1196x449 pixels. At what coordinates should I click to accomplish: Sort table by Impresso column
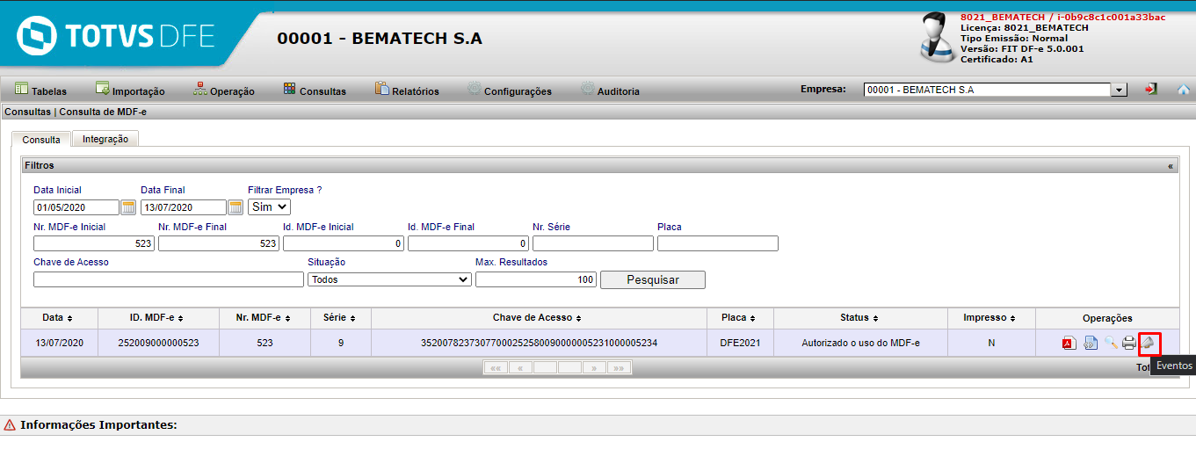click(991, 318)
